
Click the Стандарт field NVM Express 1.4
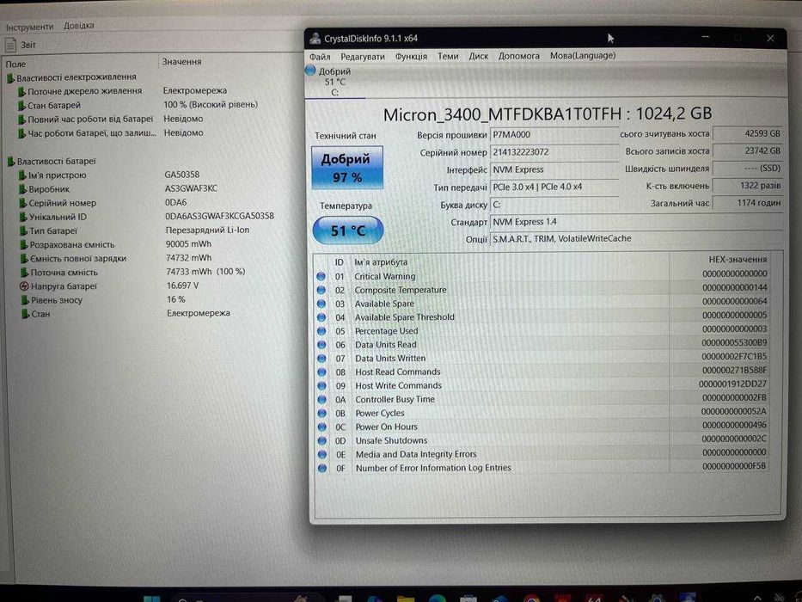click(x=636, y=222)
